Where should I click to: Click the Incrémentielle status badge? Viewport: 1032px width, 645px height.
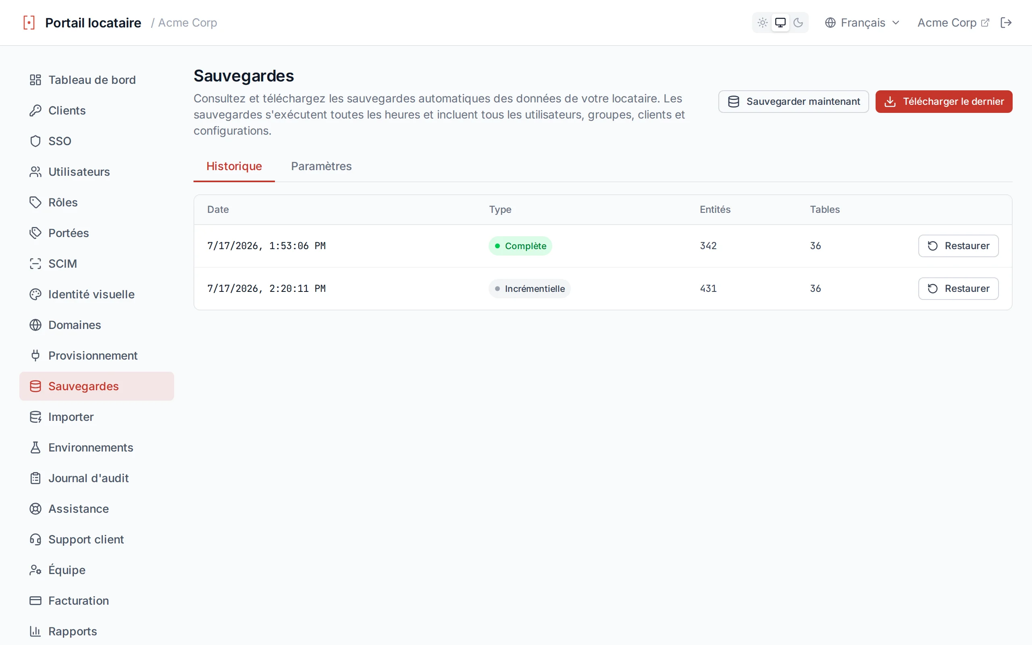tap(530, 288)
